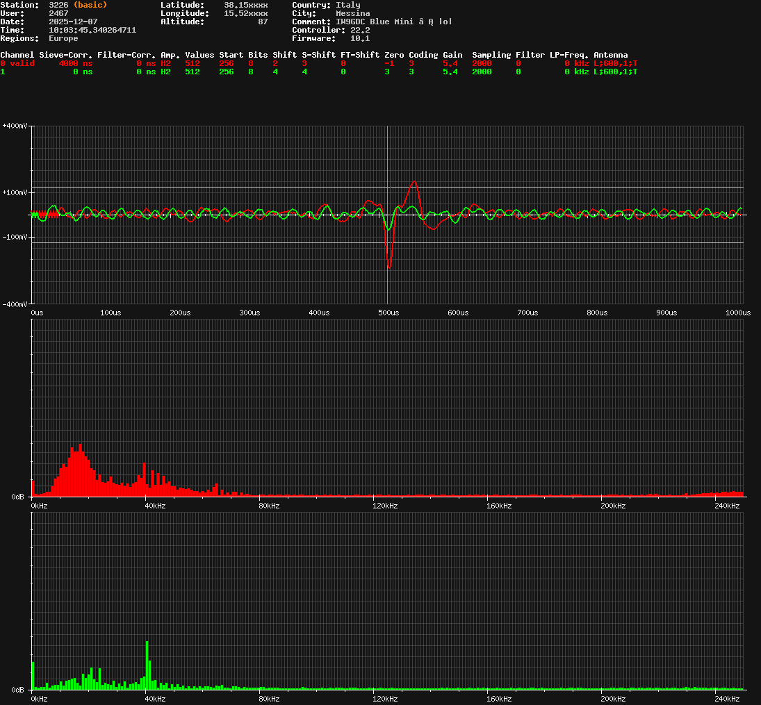Click the station number 3226
The height and width of the screenshot is (705, 761).
tap(58, 5)
